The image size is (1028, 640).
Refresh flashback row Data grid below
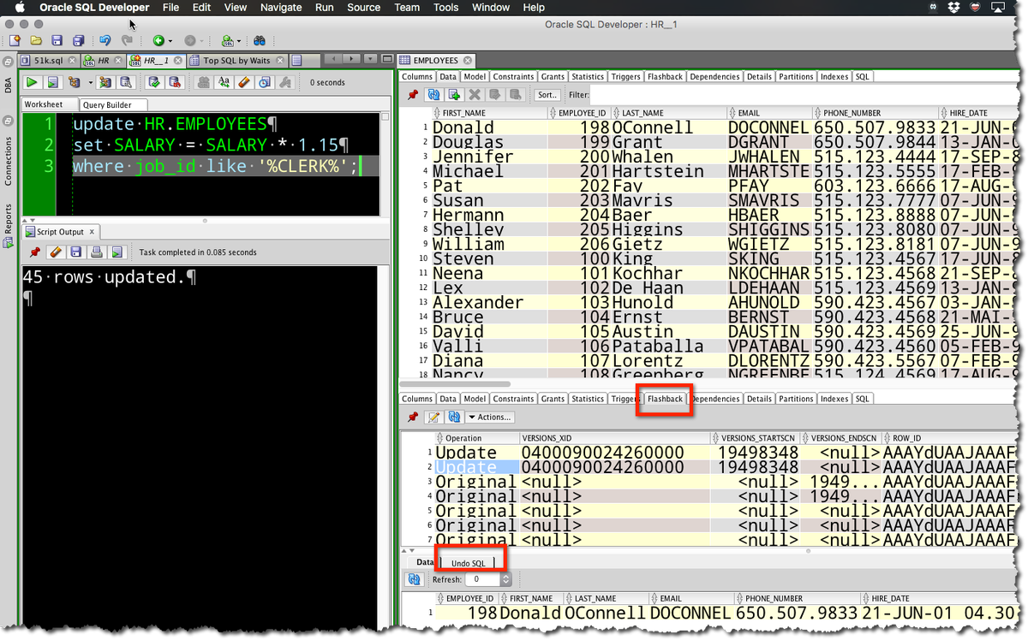(415, 579)
